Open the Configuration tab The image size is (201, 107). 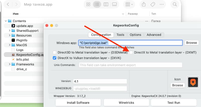pyautogui.click(x=101, y=35)
